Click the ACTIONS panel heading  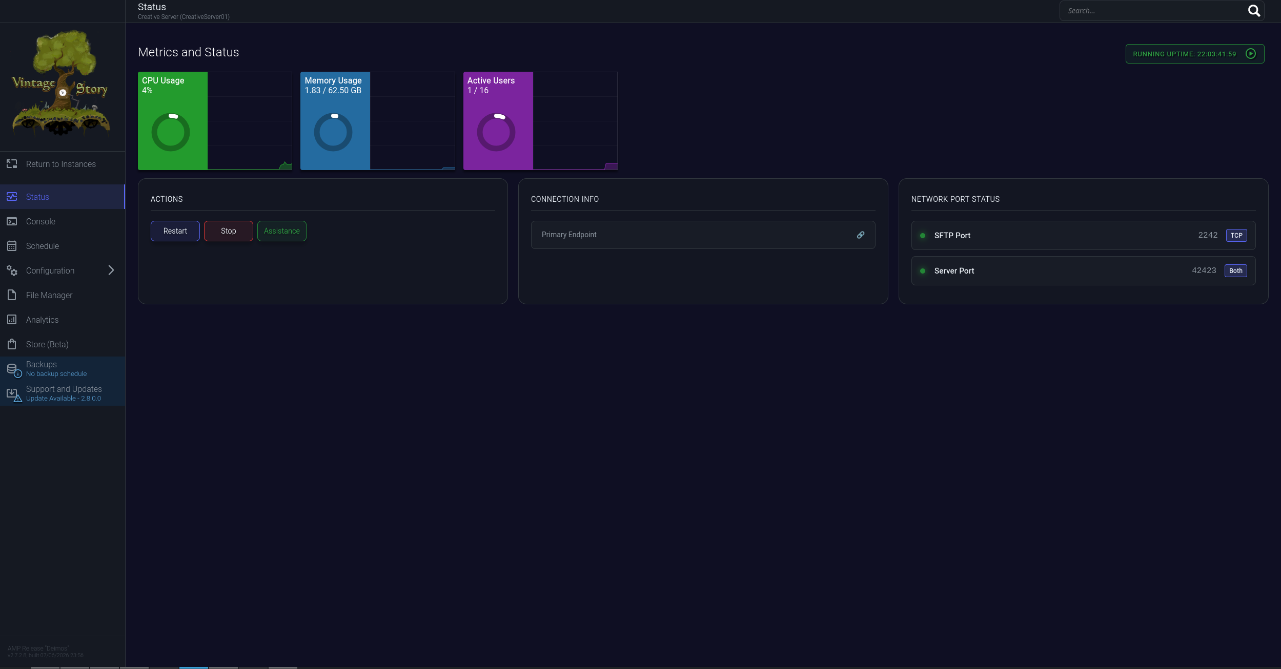pos(167,199)
